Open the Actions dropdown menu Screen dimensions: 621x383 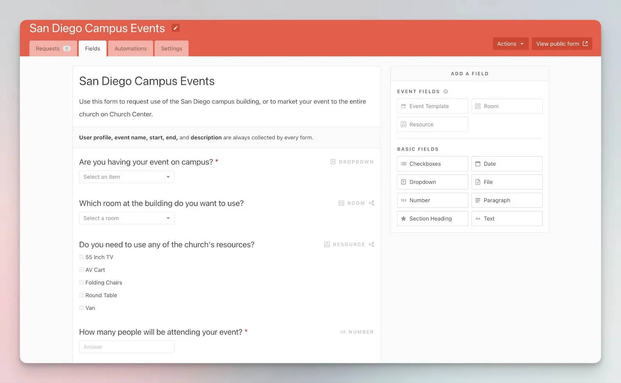point(510,44)
